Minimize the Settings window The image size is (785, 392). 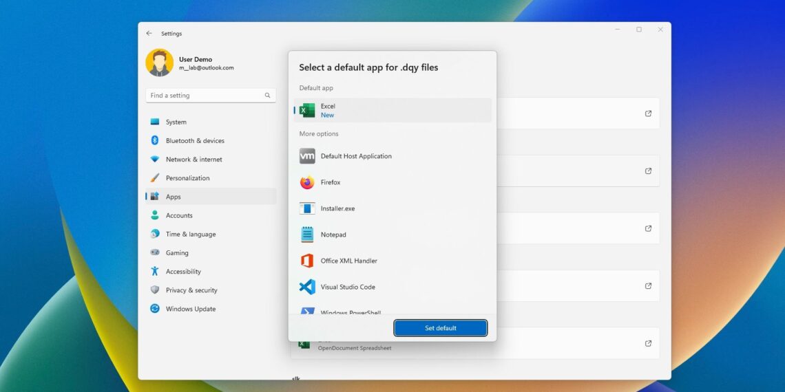pos(618,30)
